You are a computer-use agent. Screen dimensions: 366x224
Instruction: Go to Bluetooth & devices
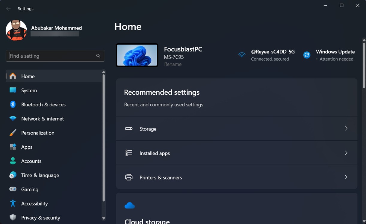[54, 105]
